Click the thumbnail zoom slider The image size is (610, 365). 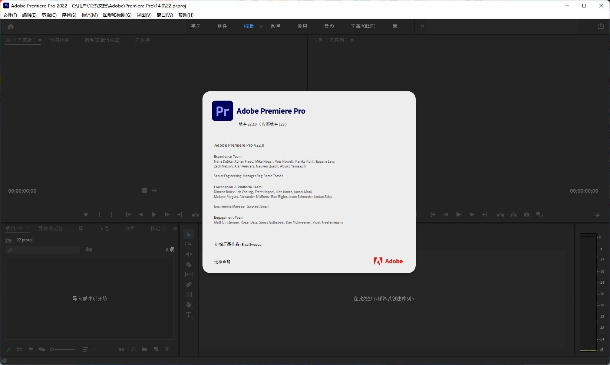[63, 349]
